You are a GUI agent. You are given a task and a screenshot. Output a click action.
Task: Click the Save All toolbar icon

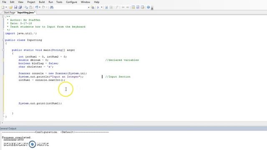(x=20, y=7)
